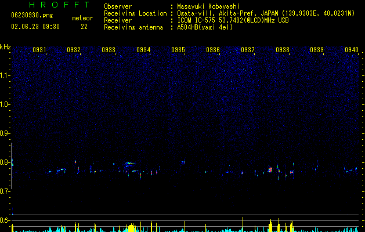Click the Receiver field label
Viewport: 365px width, 232px height.
tap(118, 20)
